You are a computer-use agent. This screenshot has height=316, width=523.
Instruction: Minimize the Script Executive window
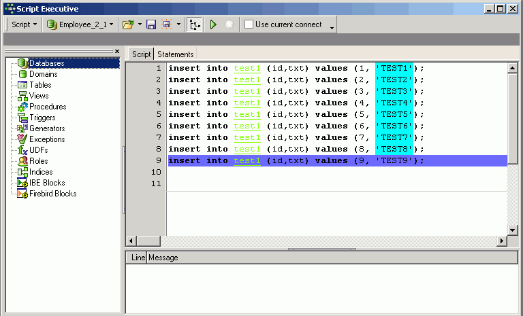490,9
